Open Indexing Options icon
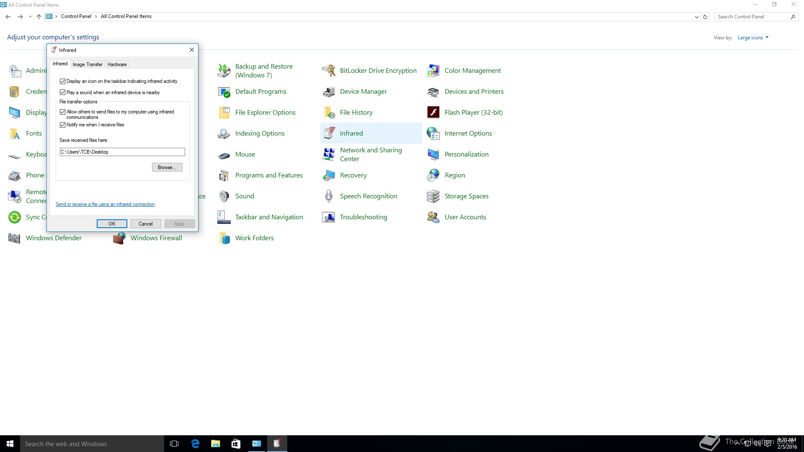Screen dimensions: 804x452 click(224, 134)
